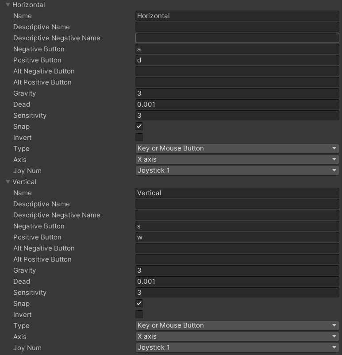The image size is (342, 355).
Task: Click the Negative Button field containing s
Action: coord(237,226)
